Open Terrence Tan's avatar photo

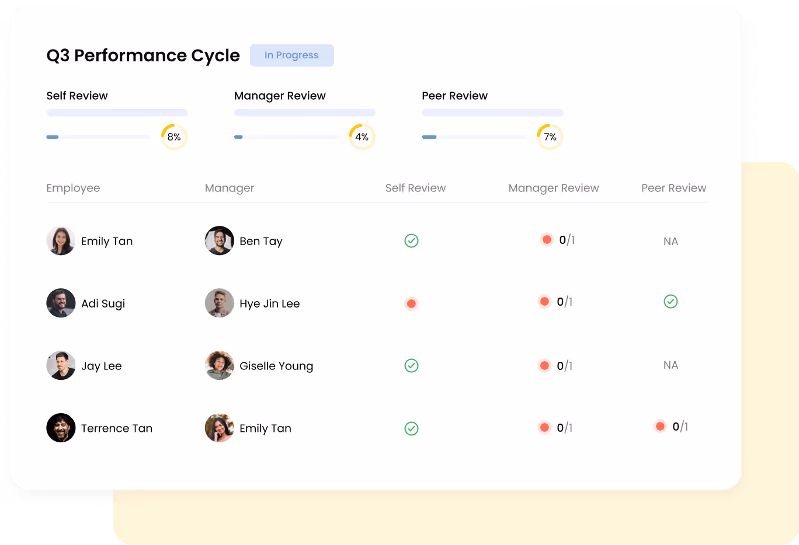click(61, 428)
